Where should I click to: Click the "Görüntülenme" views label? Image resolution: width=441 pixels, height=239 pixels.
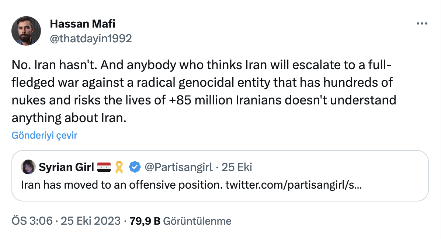[x=197, y=221]
